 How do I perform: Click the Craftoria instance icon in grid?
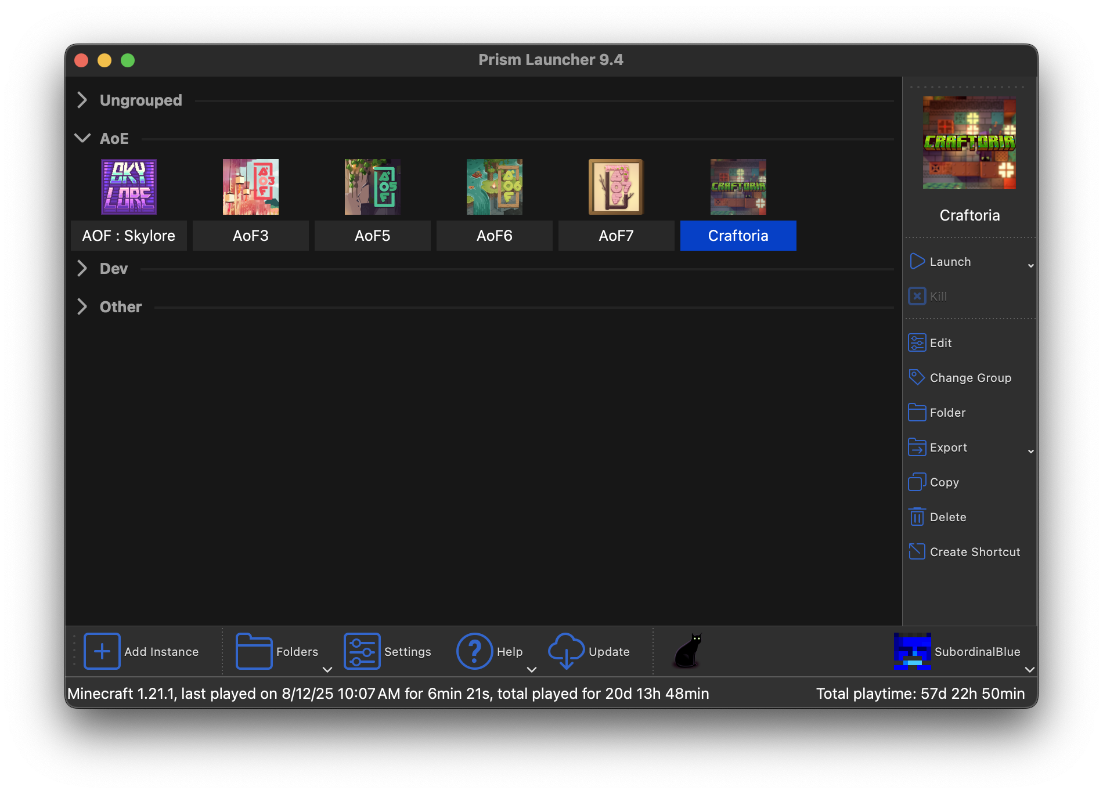tap(738, 187)
